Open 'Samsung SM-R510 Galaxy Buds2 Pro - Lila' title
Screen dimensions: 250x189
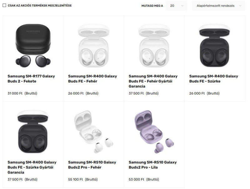153,165
